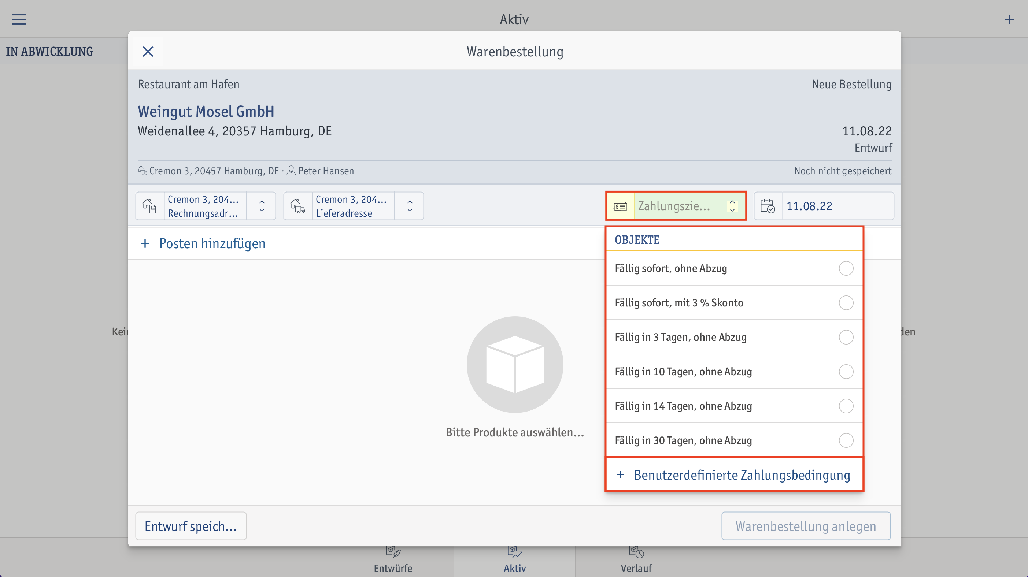Toggle the Zahlungsziel dropdown arrows
The image size is (1028, 577).
click(x=732, y=206)
